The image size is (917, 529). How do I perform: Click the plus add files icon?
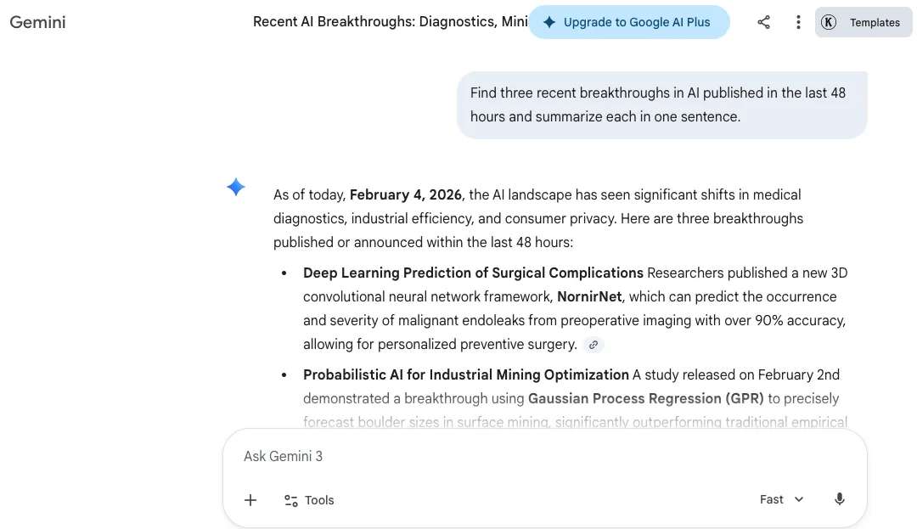[250, 500]
